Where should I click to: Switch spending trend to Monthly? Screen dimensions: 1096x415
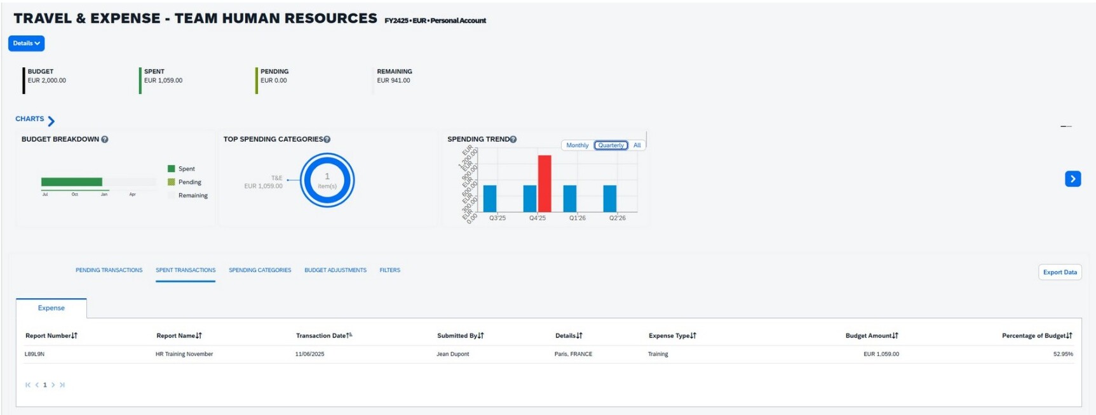(577, 145)
